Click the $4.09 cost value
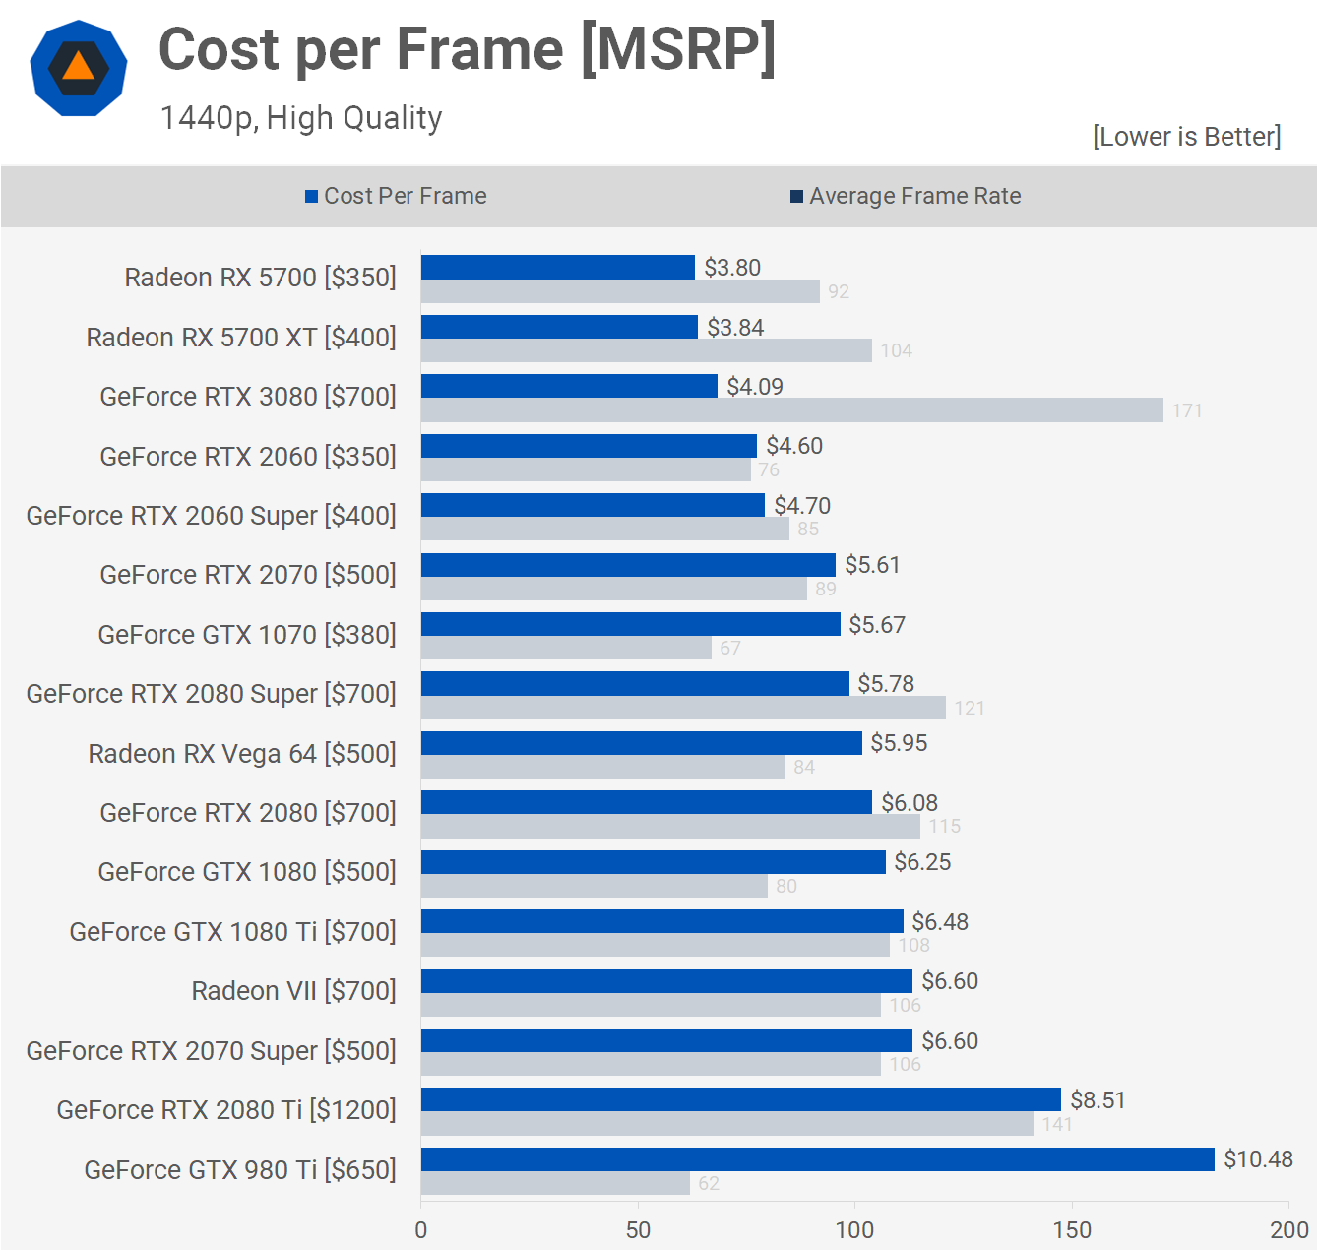 point(755,387)
